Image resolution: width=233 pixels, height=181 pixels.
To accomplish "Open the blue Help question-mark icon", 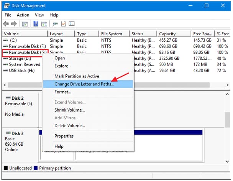I will point(36,24).
